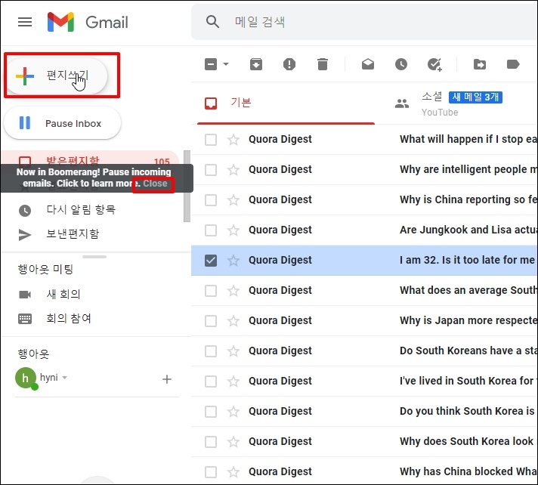538x485 pixels.
Task: Star the 'What will happen if I stop' mail
Action: 233,140
